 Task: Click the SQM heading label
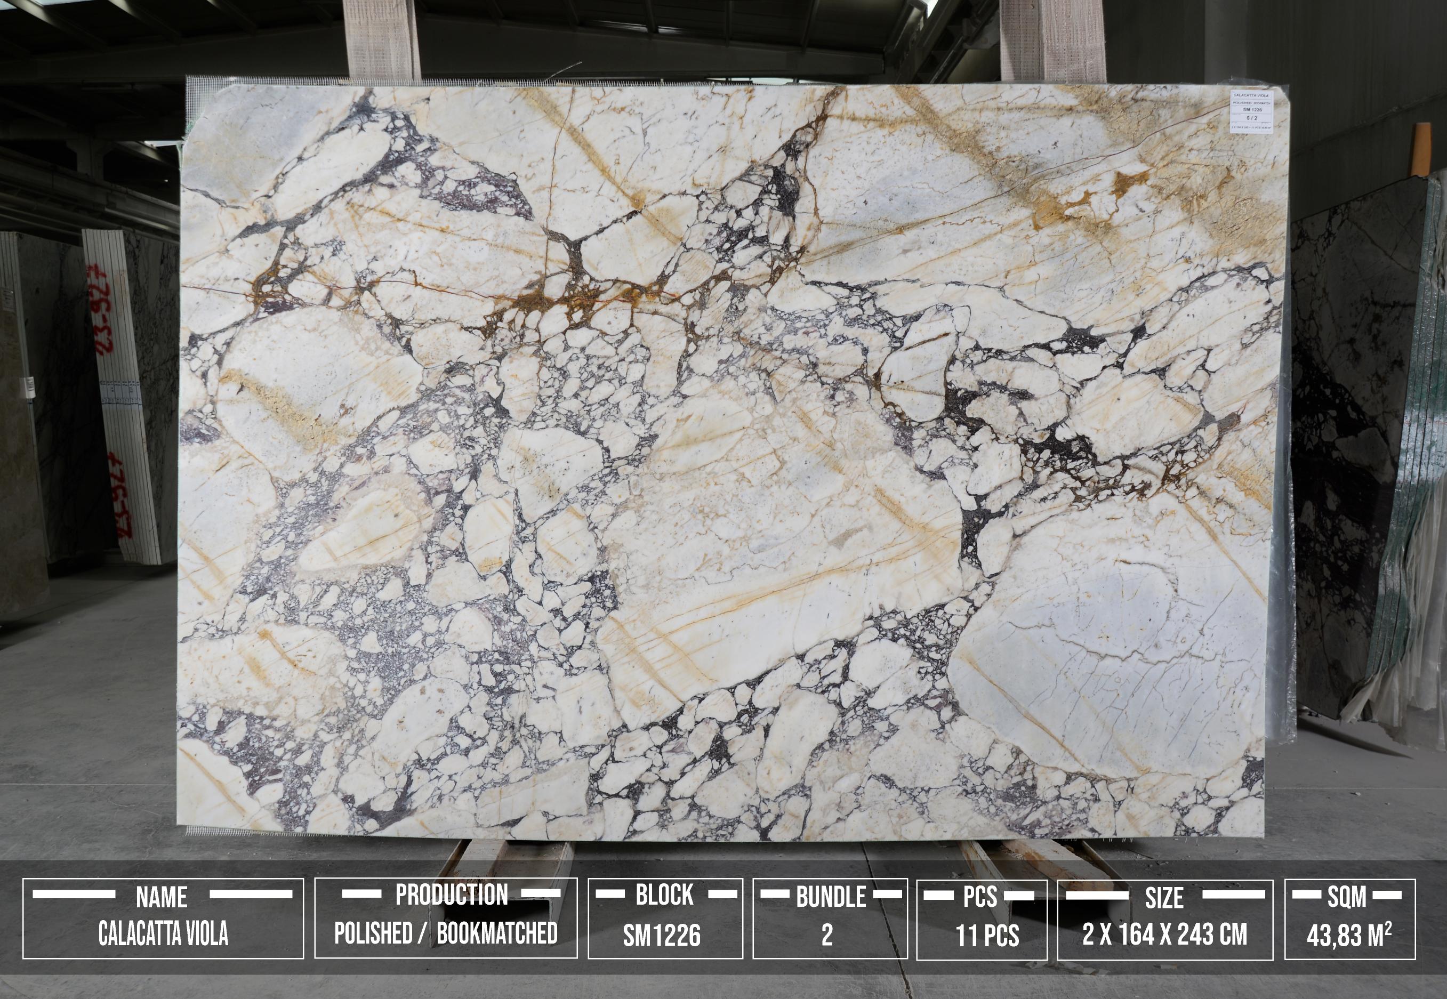coord(1347,897)
